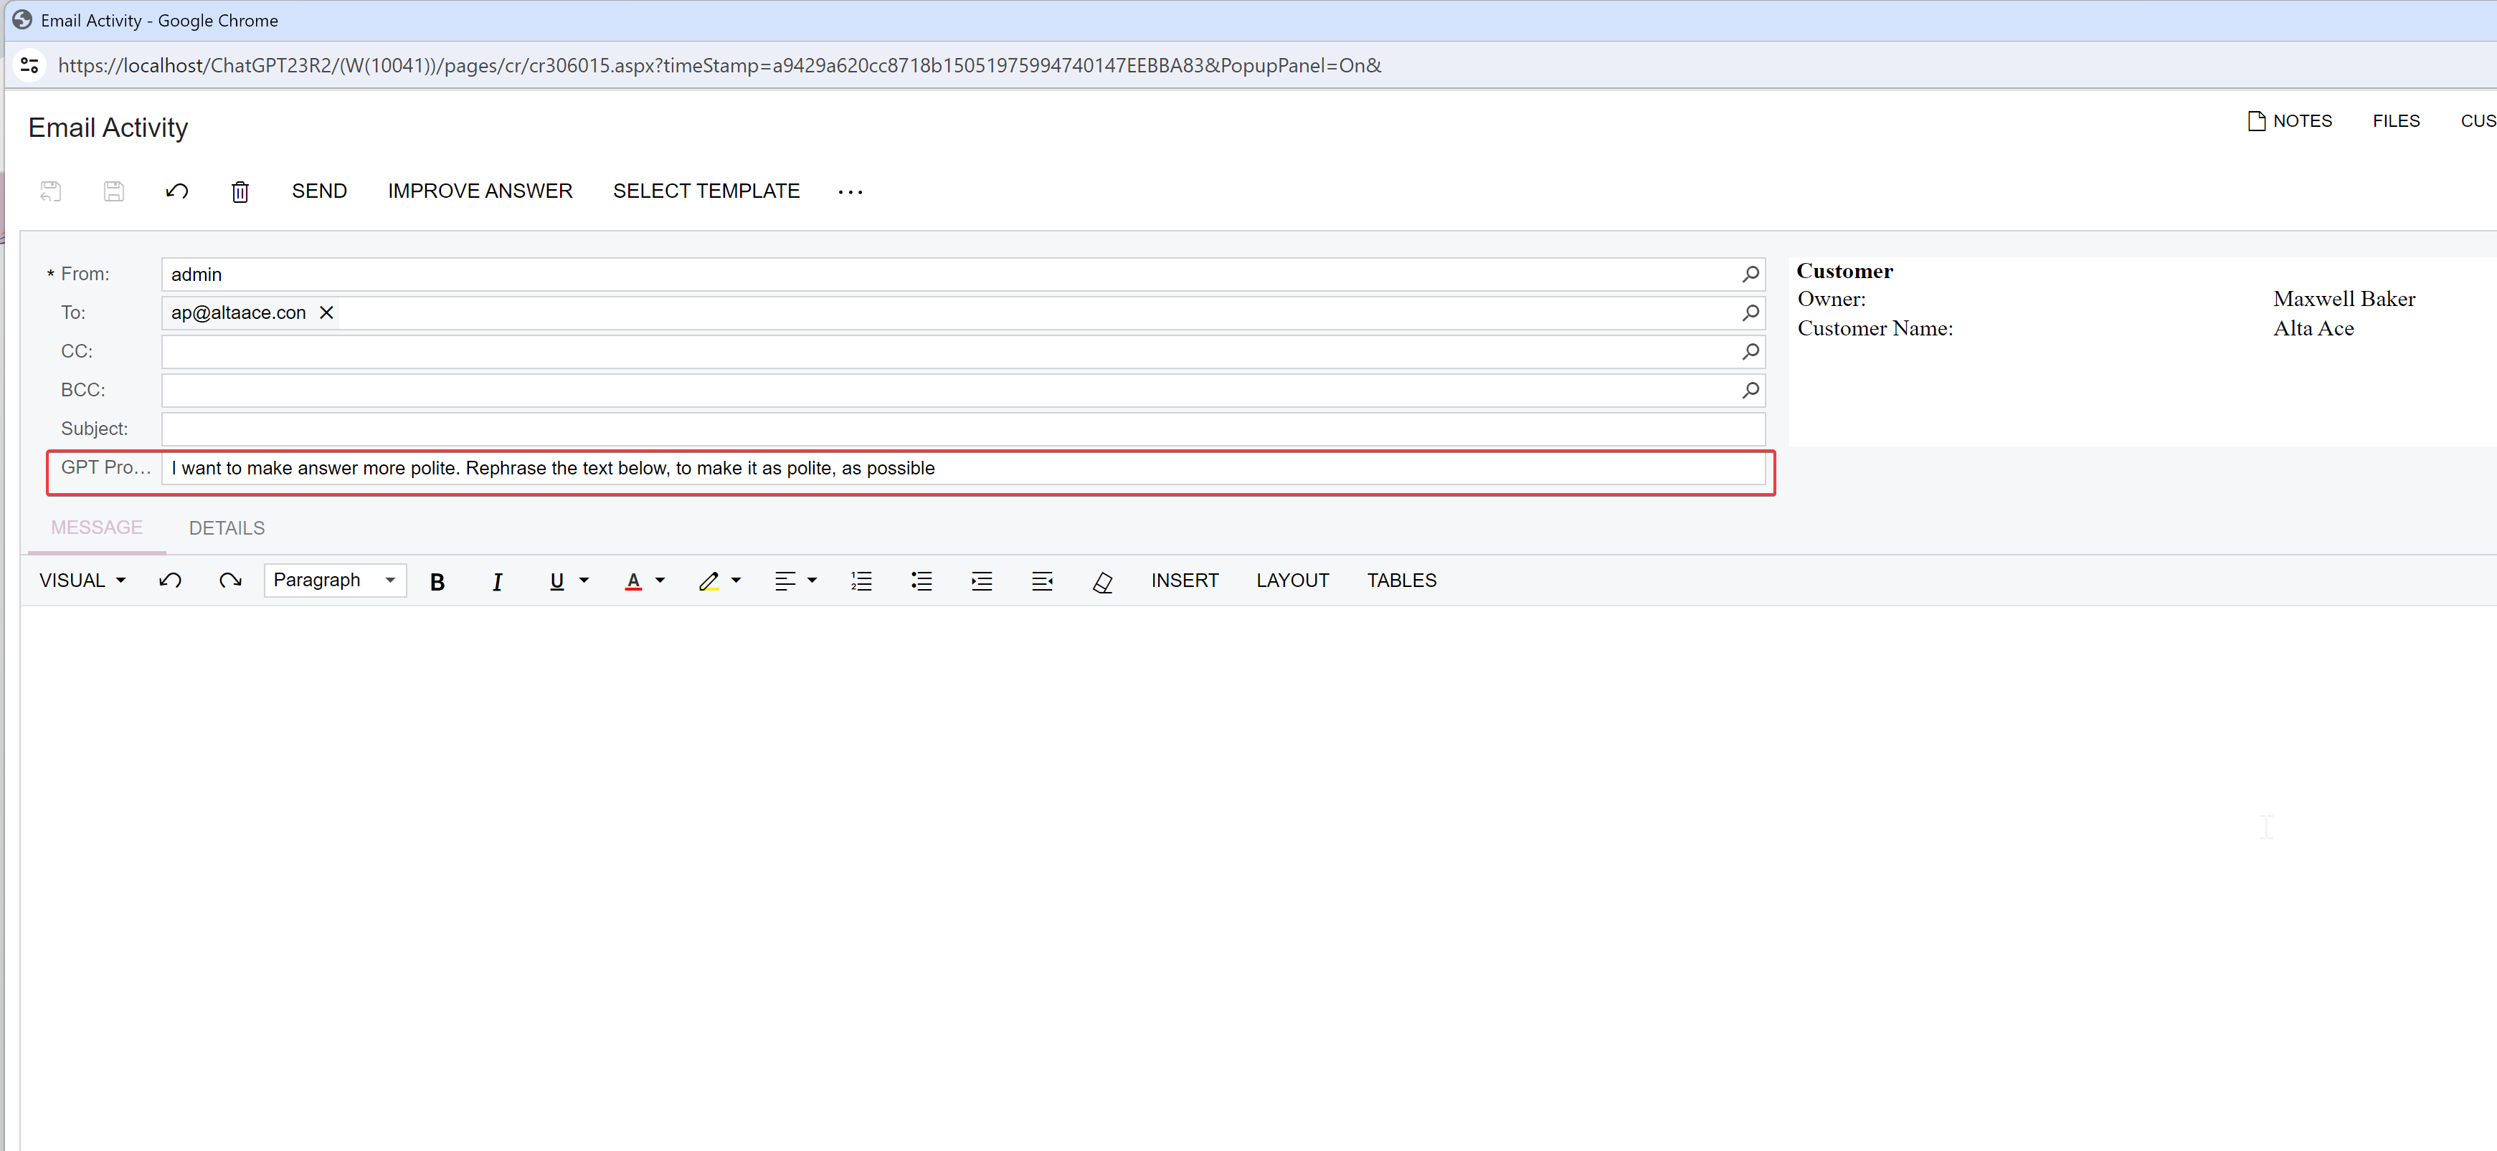This screenshot has width=2497, height=1151.
Task: Click the redo icon in toolbar
Action: click(228, 580)
